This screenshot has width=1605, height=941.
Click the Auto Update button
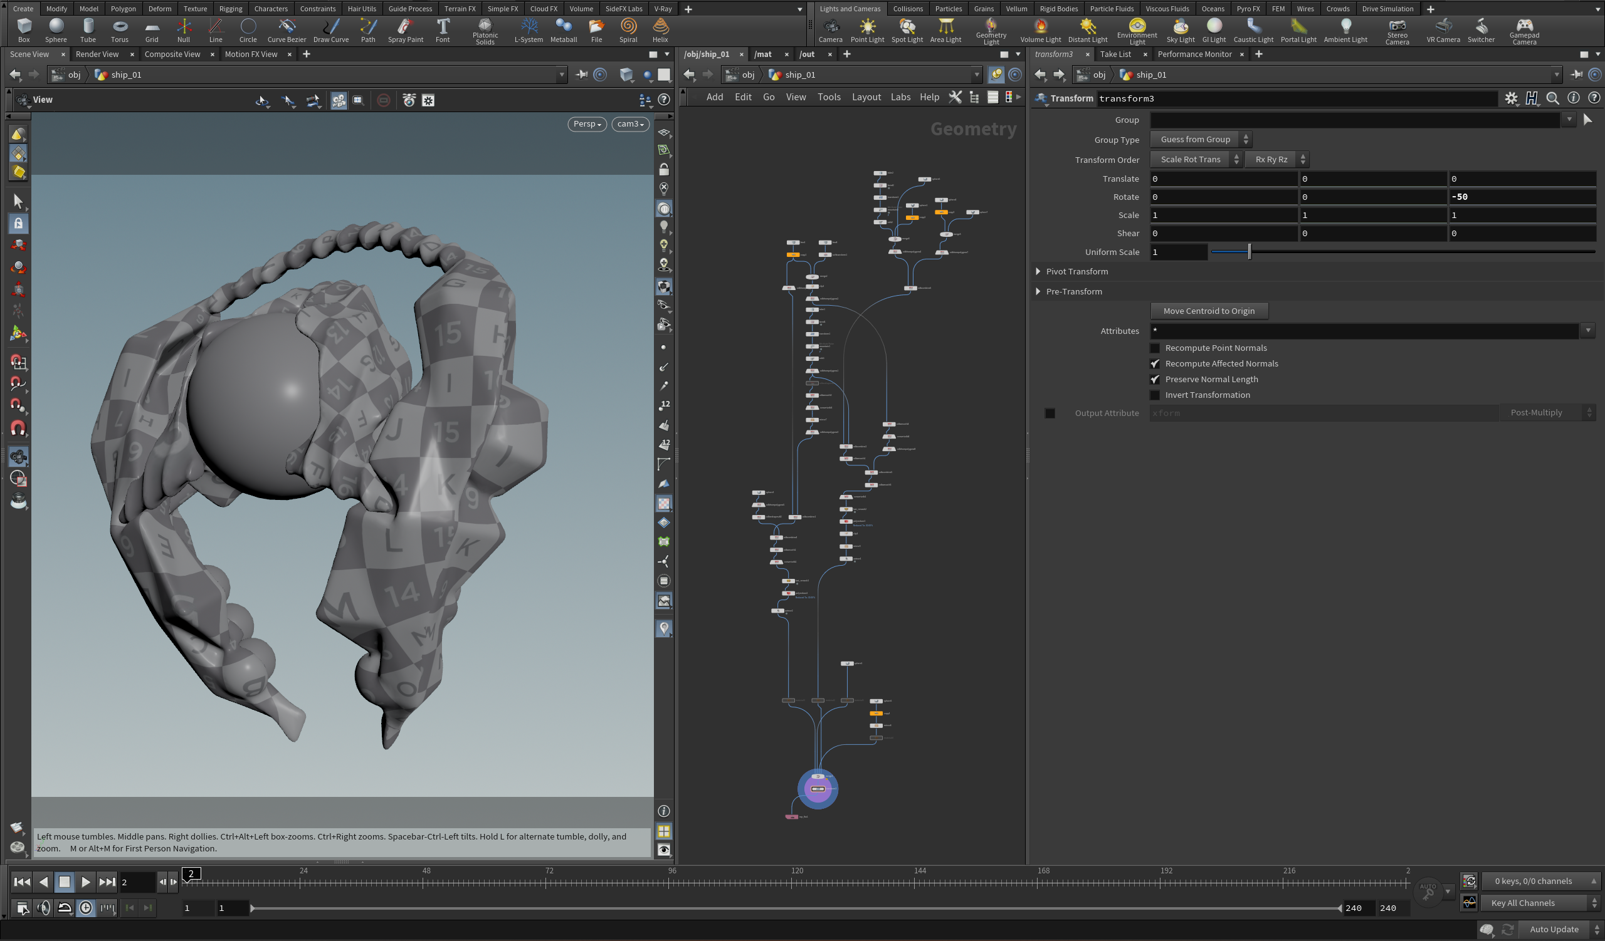pyautogui.click(x=1554, y=929)
